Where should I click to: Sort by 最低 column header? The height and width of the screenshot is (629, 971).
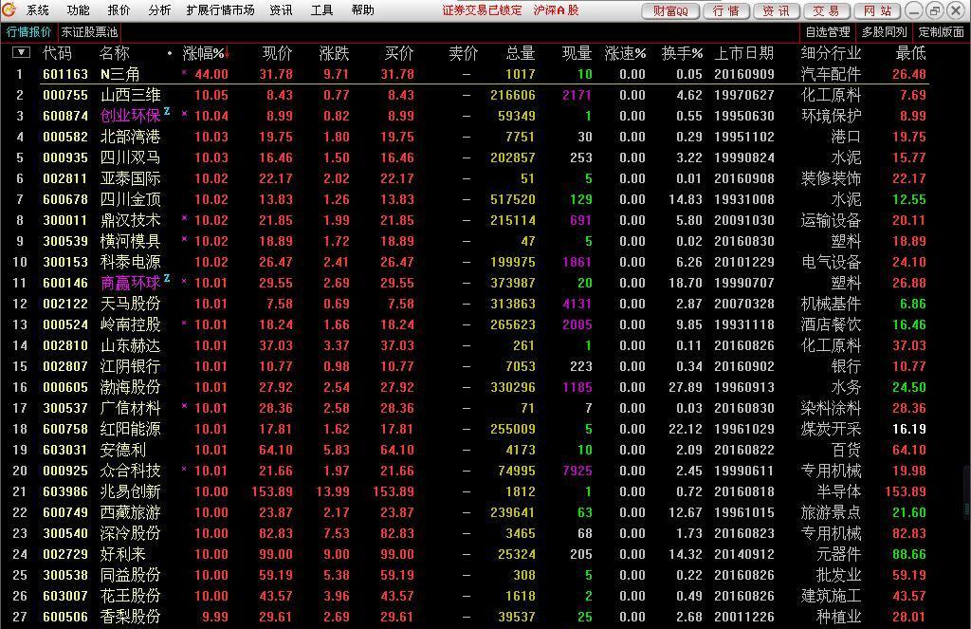pos(911,53)
